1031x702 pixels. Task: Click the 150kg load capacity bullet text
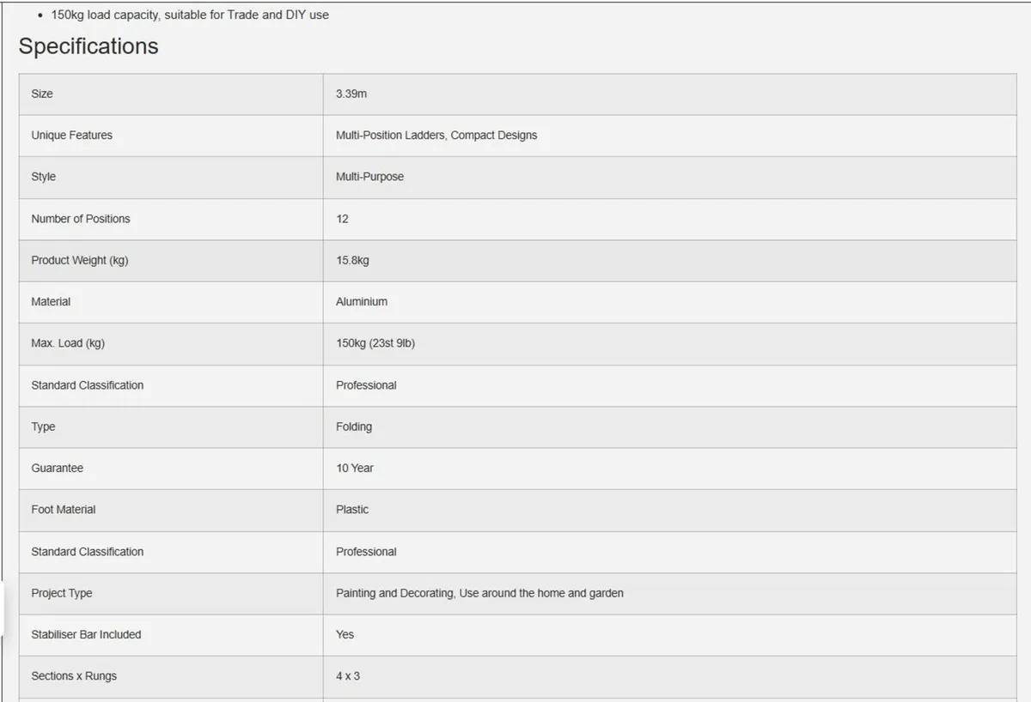pos(190,15)
